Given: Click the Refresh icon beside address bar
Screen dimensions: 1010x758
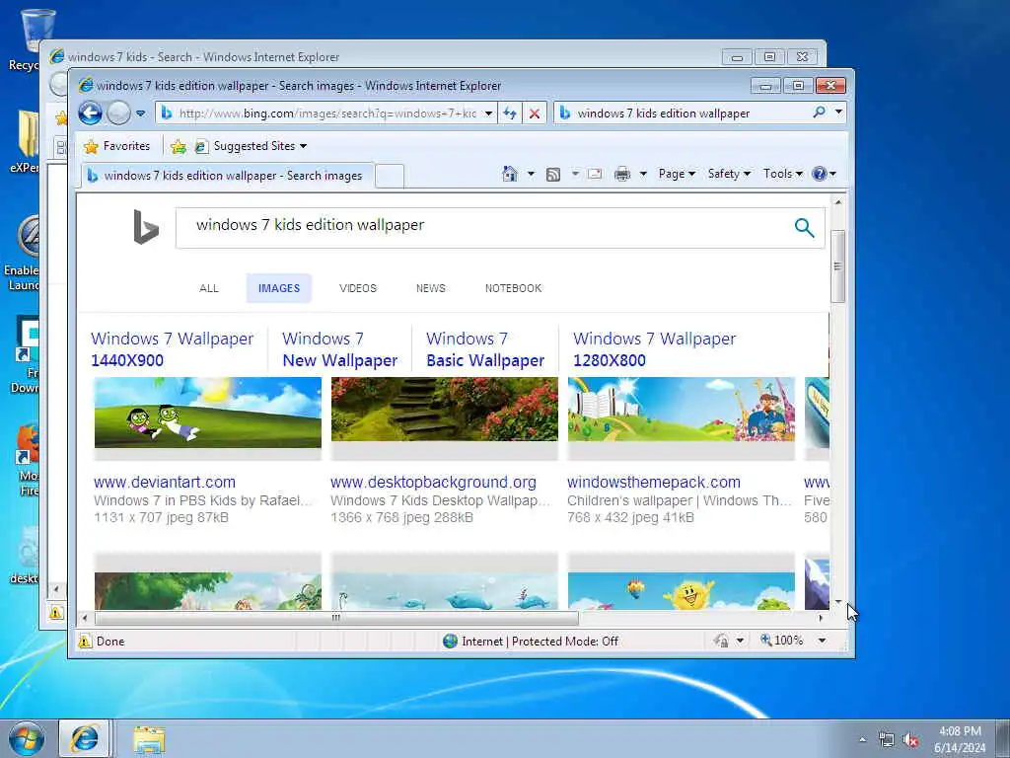Looking at the screenshot, I should 510,114.
